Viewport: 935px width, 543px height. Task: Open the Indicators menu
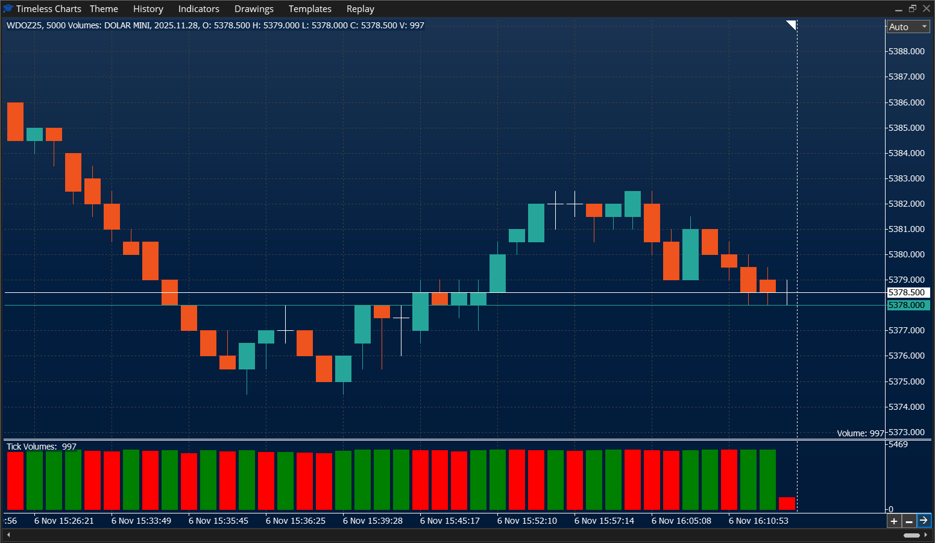click(x=198, y=8)
